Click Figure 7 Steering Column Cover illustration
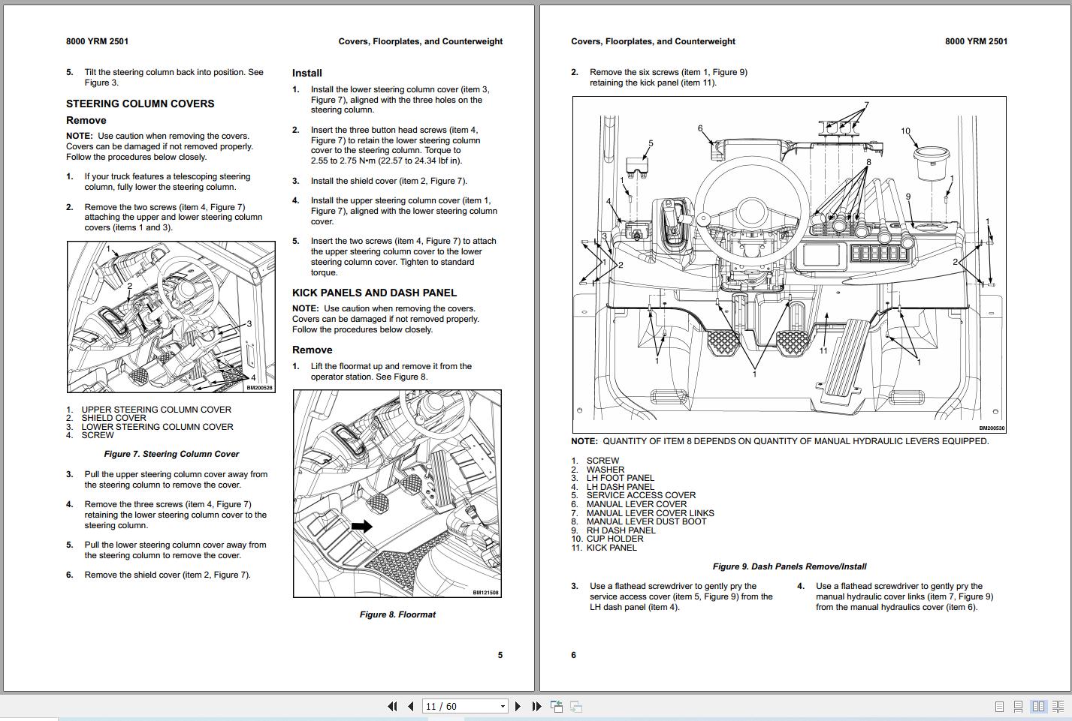 (x=171, y=317)
